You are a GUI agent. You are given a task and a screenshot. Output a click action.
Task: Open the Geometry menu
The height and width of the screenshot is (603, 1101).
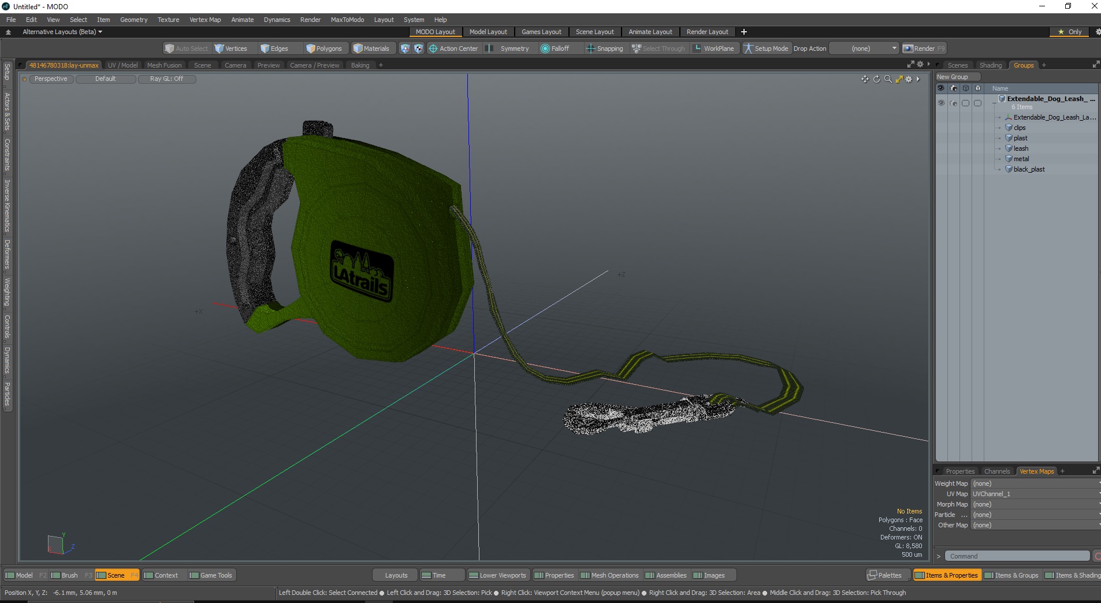tap(133, 20)
